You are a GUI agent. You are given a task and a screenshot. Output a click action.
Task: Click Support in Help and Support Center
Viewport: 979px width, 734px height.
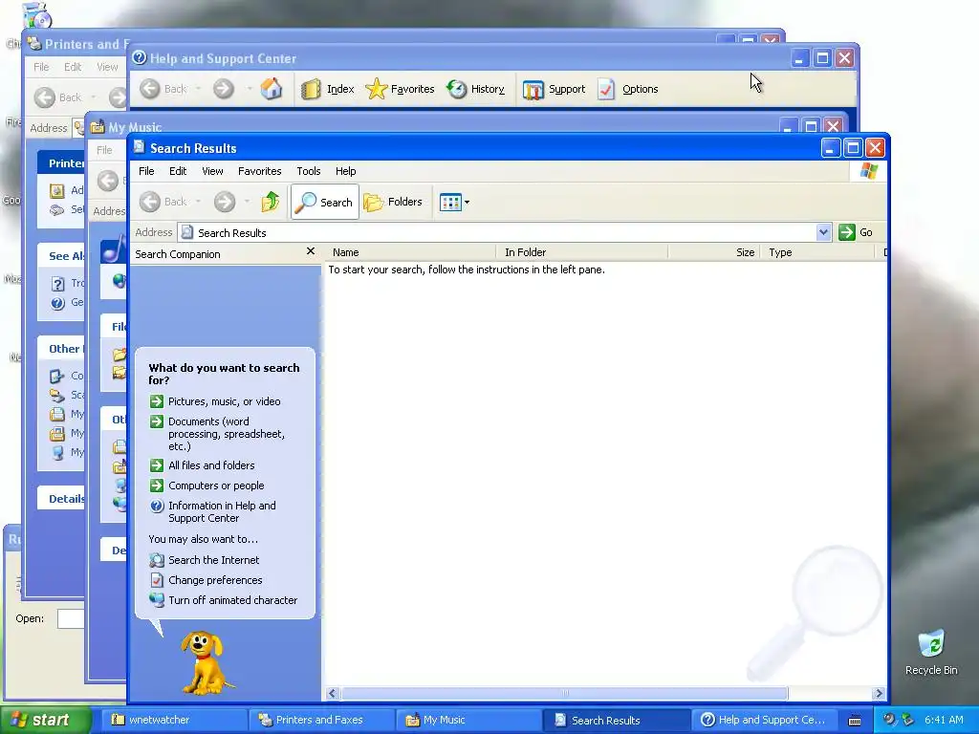(554, 89)
